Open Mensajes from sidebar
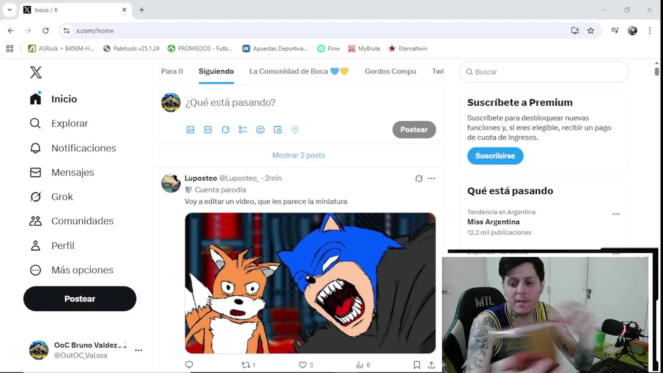This screenshot has width=663, height=373. click(62, 173)
